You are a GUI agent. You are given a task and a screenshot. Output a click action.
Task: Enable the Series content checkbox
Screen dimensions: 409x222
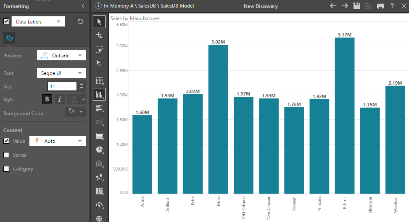click(6, 155)
